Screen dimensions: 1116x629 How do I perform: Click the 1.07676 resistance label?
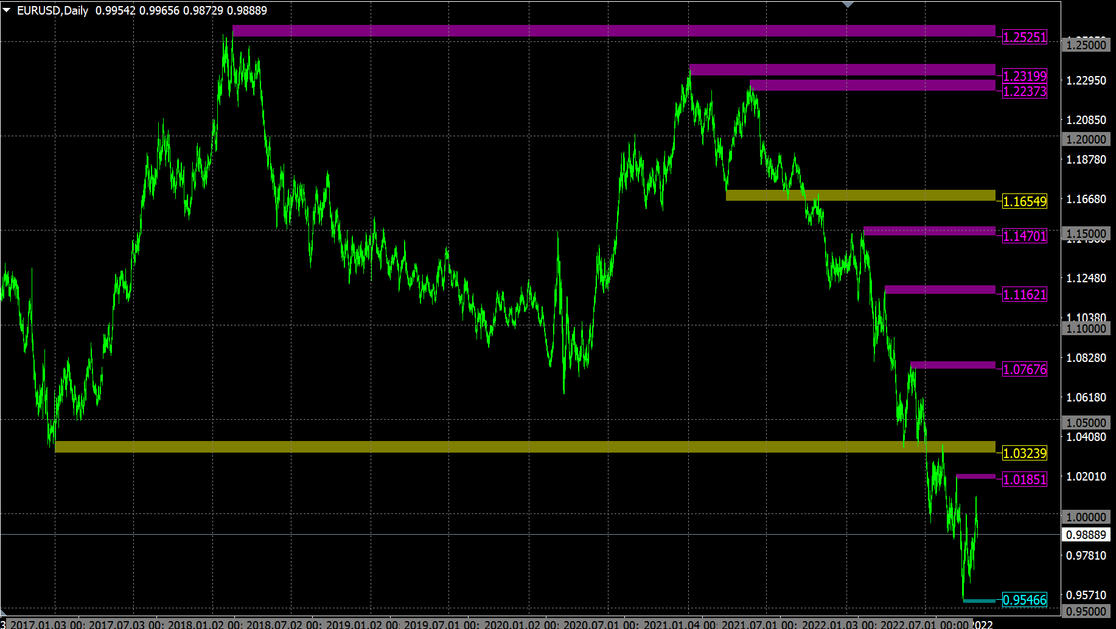1025,369
